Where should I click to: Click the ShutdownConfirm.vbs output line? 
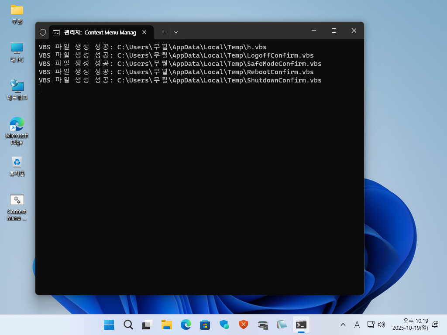pyautogui.click(x=180, y=80)
